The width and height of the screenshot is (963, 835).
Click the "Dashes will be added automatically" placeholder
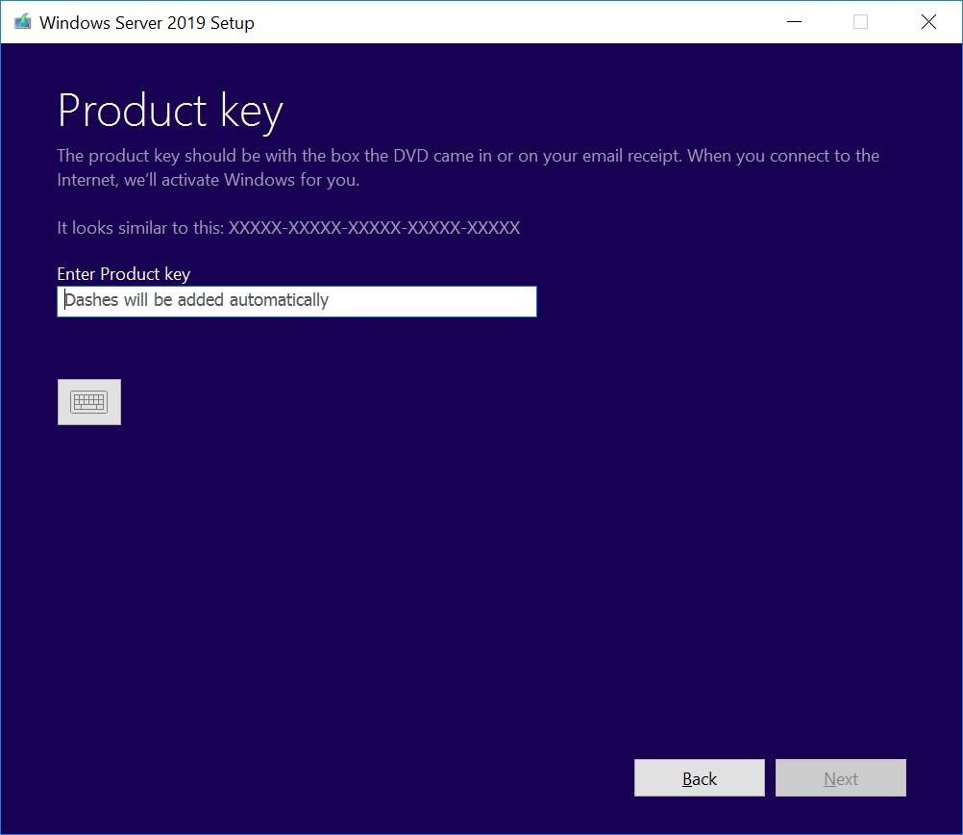pos(197,300)
